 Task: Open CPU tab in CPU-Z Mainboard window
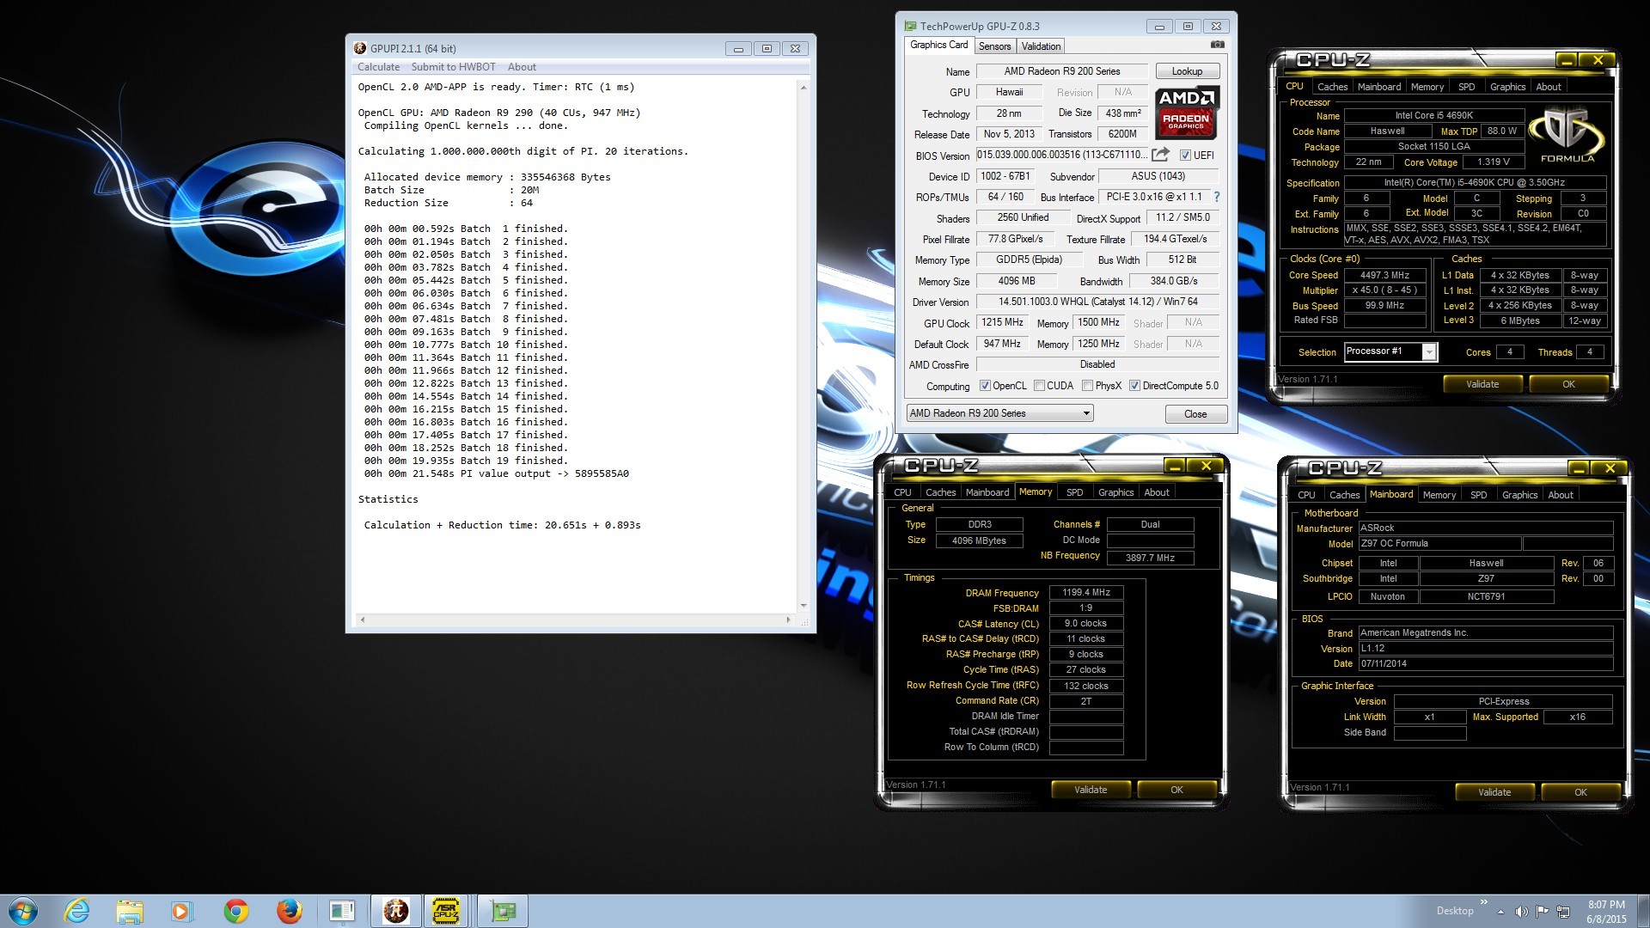pos(1306,495)
